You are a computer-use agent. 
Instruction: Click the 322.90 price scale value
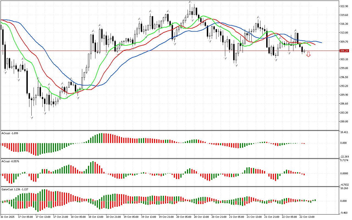[x=344, y=6]
